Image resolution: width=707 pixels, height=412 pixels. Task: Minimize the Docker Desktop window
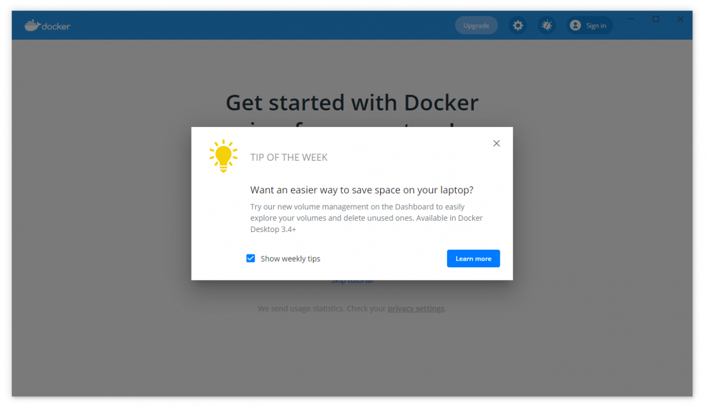pos(631,19)
